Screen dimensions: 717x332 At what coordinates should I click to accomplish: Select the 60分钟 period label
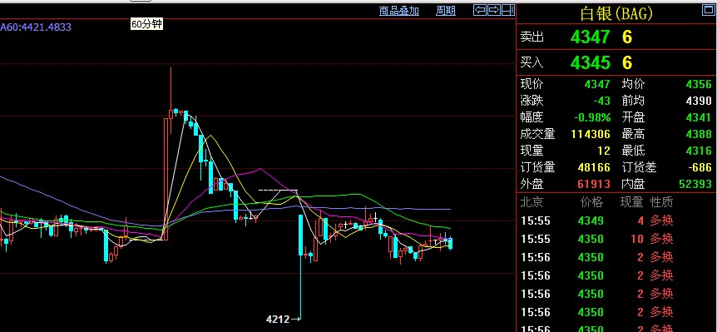point(146,24)
